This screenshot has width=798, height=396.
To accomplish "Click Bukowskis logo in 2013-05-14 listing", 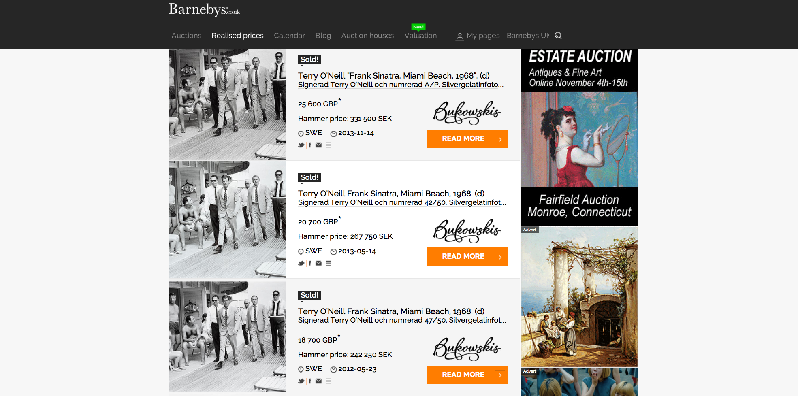I will [467, 231].
